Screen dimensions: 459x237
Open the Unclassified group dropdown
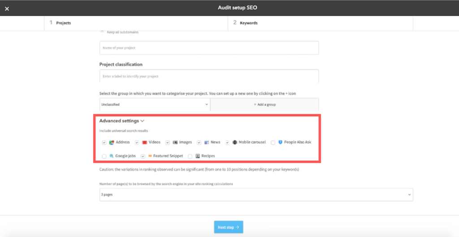(x=155, y=104)
